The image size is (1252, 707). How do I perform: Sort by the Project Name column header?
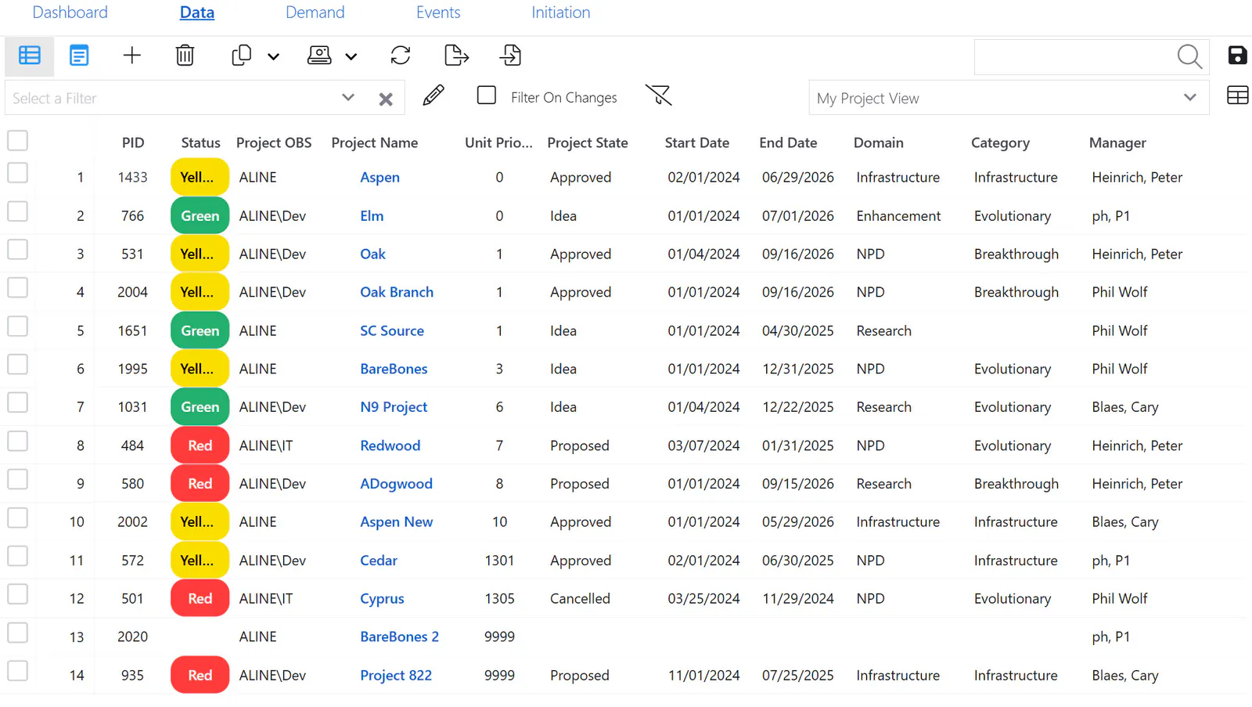374,143
